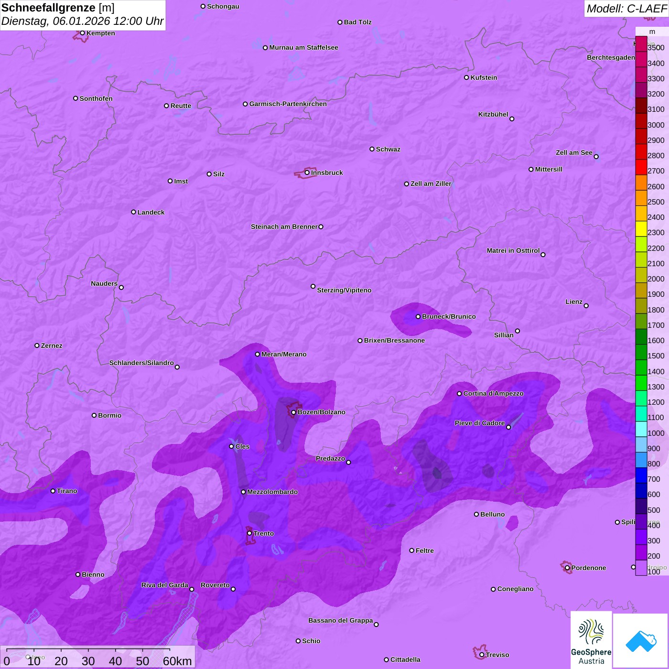Screen dimensions: 669x669
Task: Click the Sterzing/Vipiteno label
Action: tap(344, 290)
